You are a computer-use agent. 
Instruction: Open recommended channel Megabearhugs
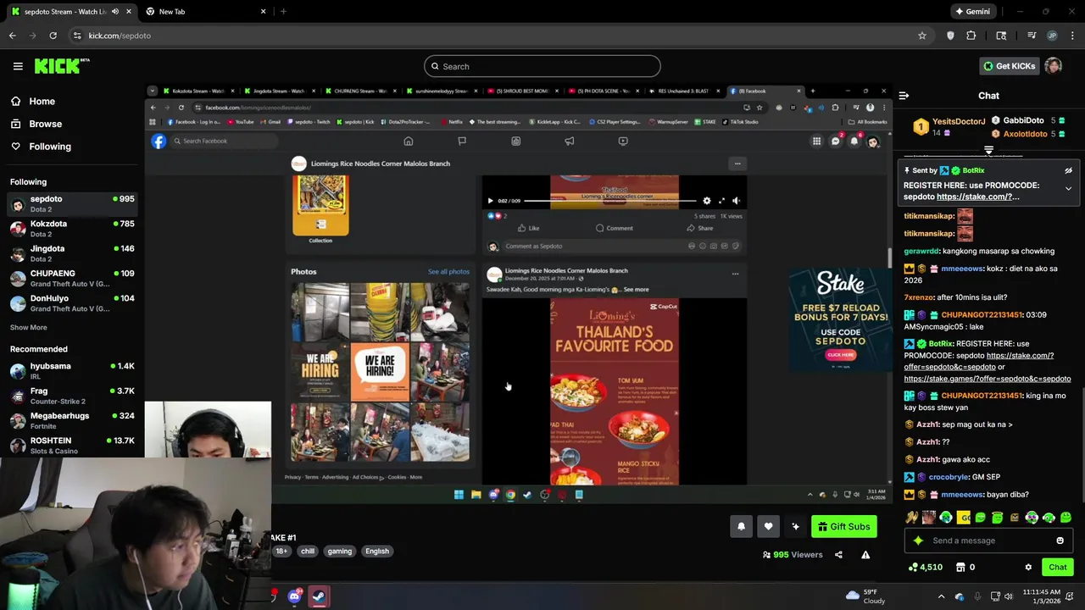72,420
